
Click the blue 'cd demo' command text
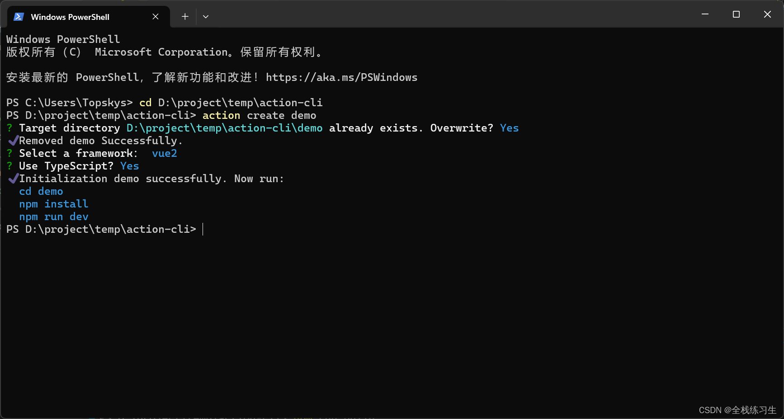coord(41,192)
